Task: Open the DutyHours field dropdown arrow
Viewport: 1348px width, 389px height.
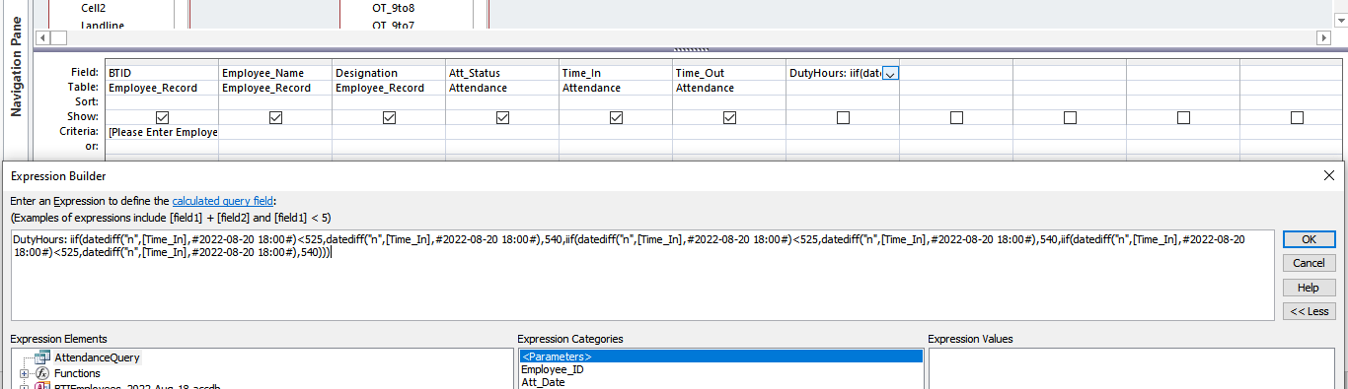Action: coord(891,74)
